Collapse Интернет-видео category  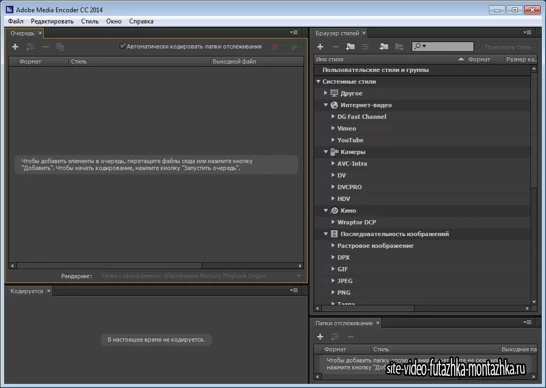click(326, 105)
